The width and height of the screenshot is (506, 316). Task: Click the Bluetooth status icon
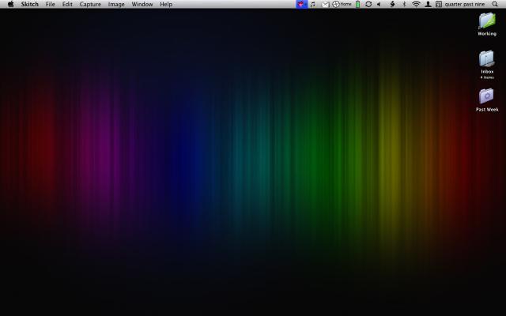coord(404,4)
